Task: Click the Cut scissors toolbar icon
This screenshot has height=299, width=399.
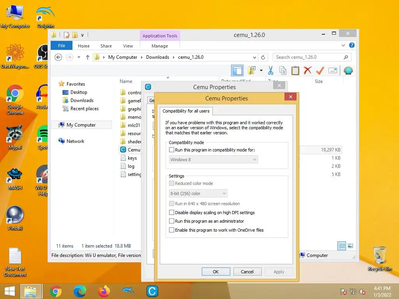Action: (x=270, y=70)
